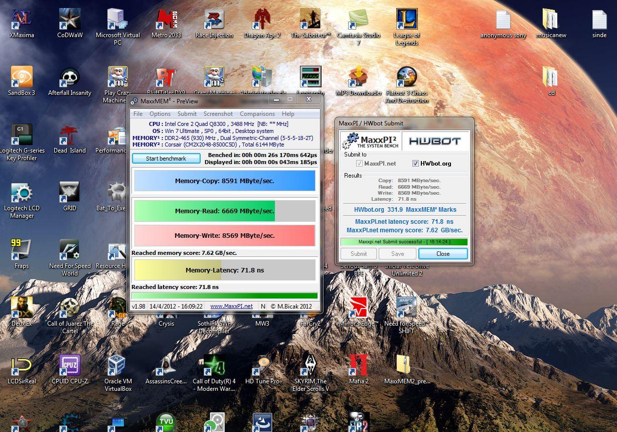Screen dimensions: 617x432
Task: Click 'HWbot.org 331.9 MaxxMEM² Marks' text
Action: 405,210
